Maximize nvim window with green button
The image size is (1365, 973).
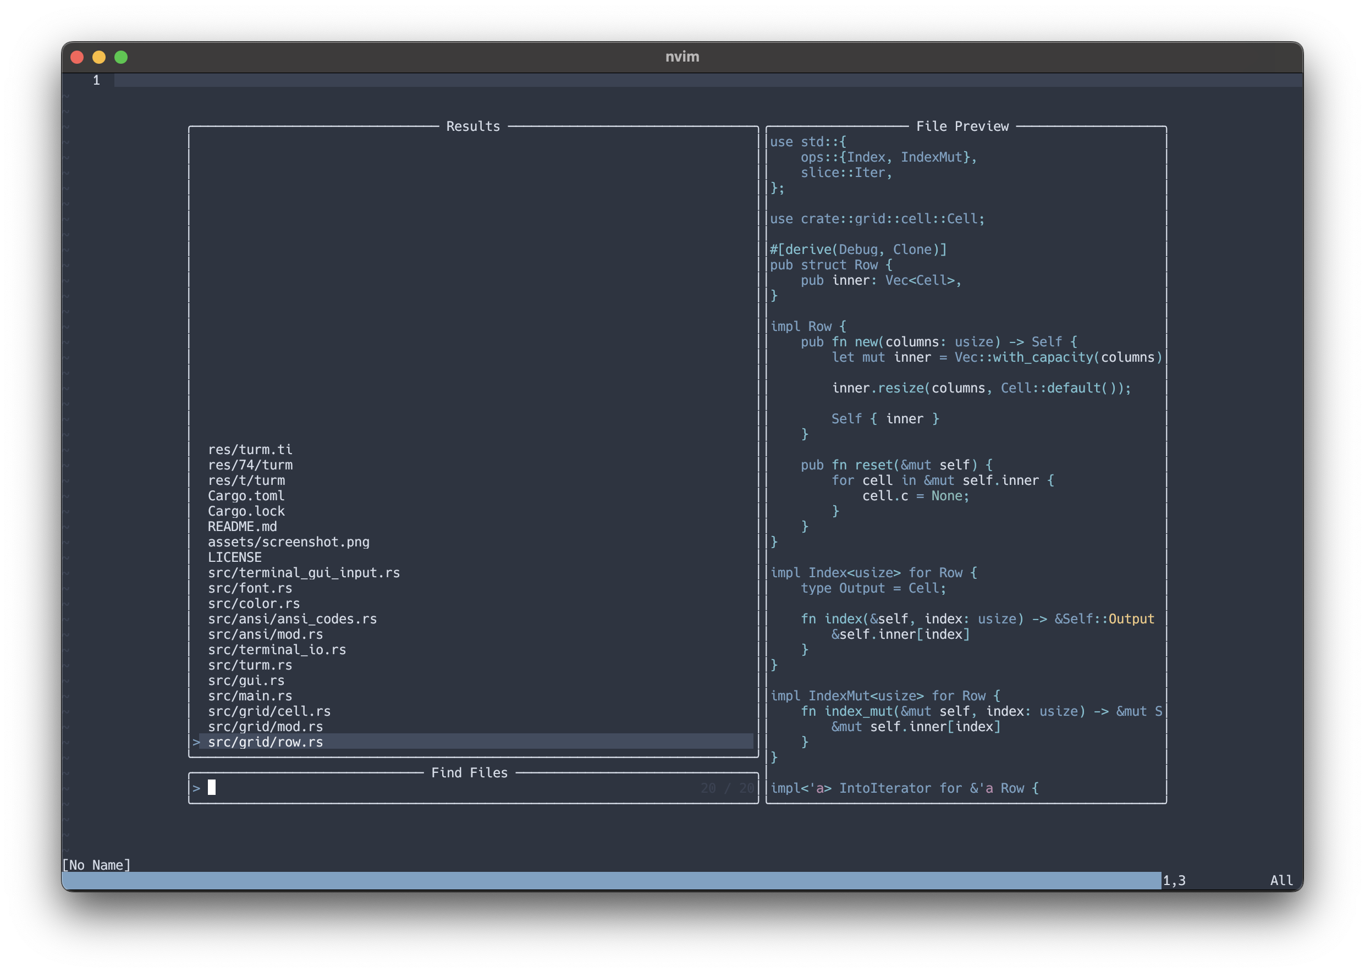[x=121, y=57]
